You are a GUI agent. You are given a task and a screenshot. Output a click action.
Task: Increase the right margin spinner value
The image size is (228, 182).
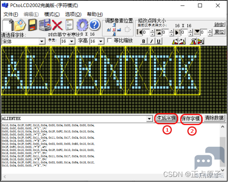point(190,31)
